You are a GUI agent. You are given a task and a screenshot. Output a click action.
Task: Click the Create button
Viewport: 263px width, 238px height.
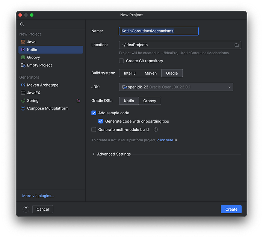(x=231, y=209)
